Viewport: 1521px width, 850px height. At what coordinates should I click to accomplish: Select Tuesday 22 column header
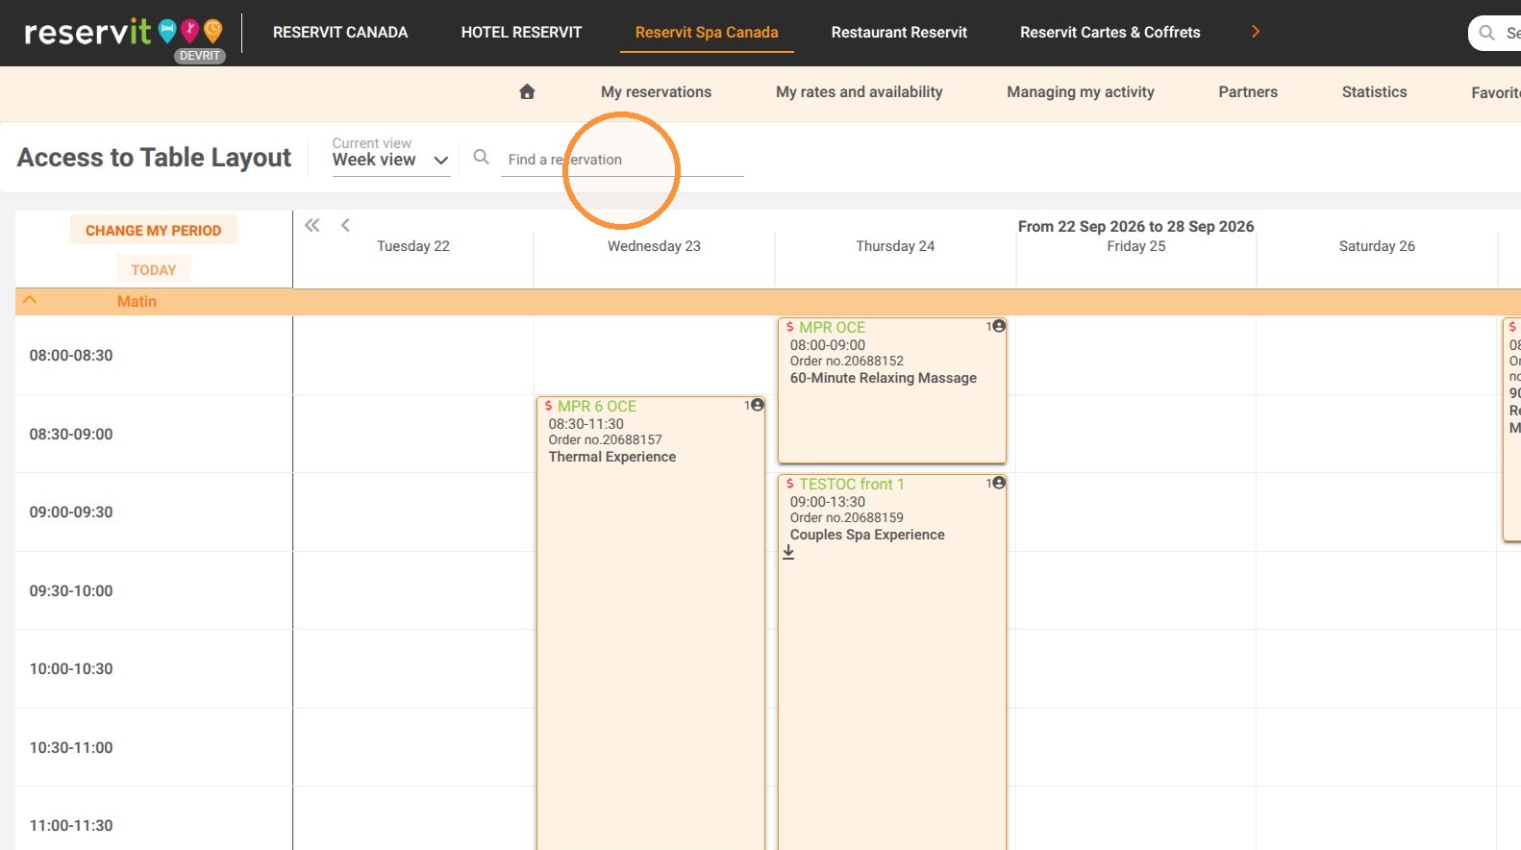tap(413, 246)
